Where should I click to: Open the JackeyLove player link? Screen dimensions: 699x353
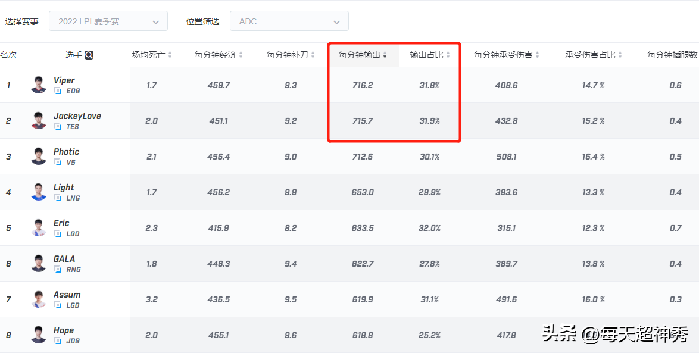point(77,116)
